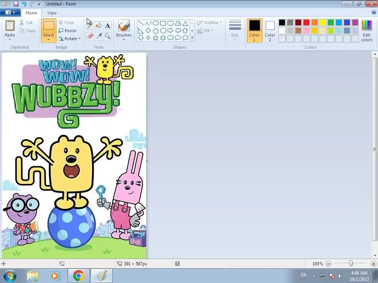Pick the red color swatch
The width and height of the screenshot is (378, 283).
coord(306,22)
